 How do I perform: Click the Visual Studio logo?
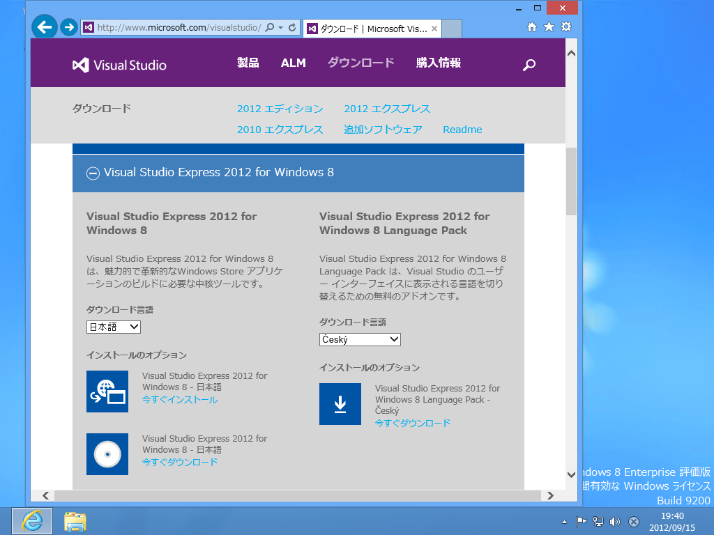[119, 65]
